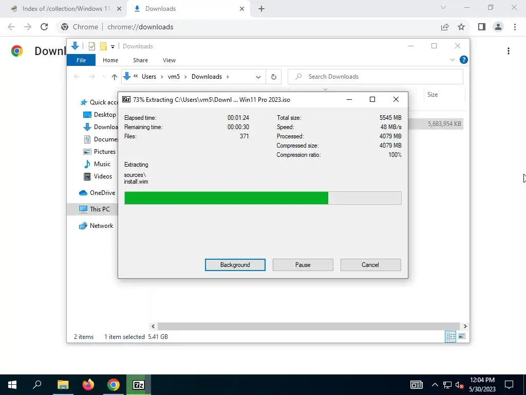Open a new Chrome tab
The image size is (526, 395).
coord(261,9)
